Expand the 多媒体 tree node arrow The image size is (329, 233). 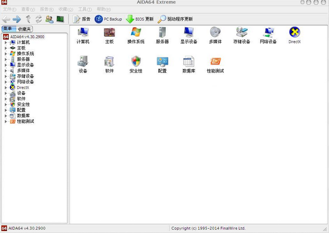[6, 71]
